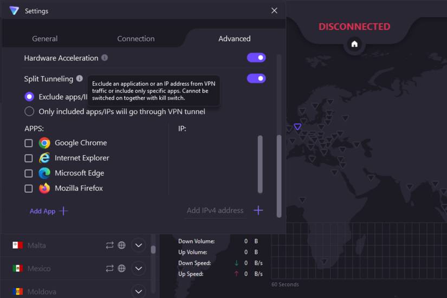Image resolution: width=447 pixels, height=298 pixels.
Task: Expand the Moldova server list chevron
Action: point(139,291)
